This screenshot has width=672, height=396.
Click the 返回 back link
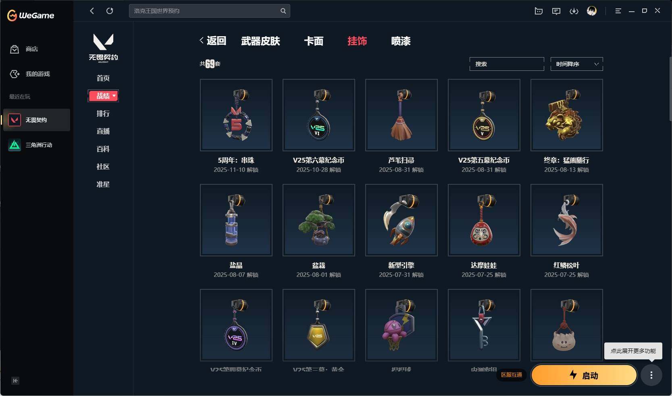[x=213, y=41]
